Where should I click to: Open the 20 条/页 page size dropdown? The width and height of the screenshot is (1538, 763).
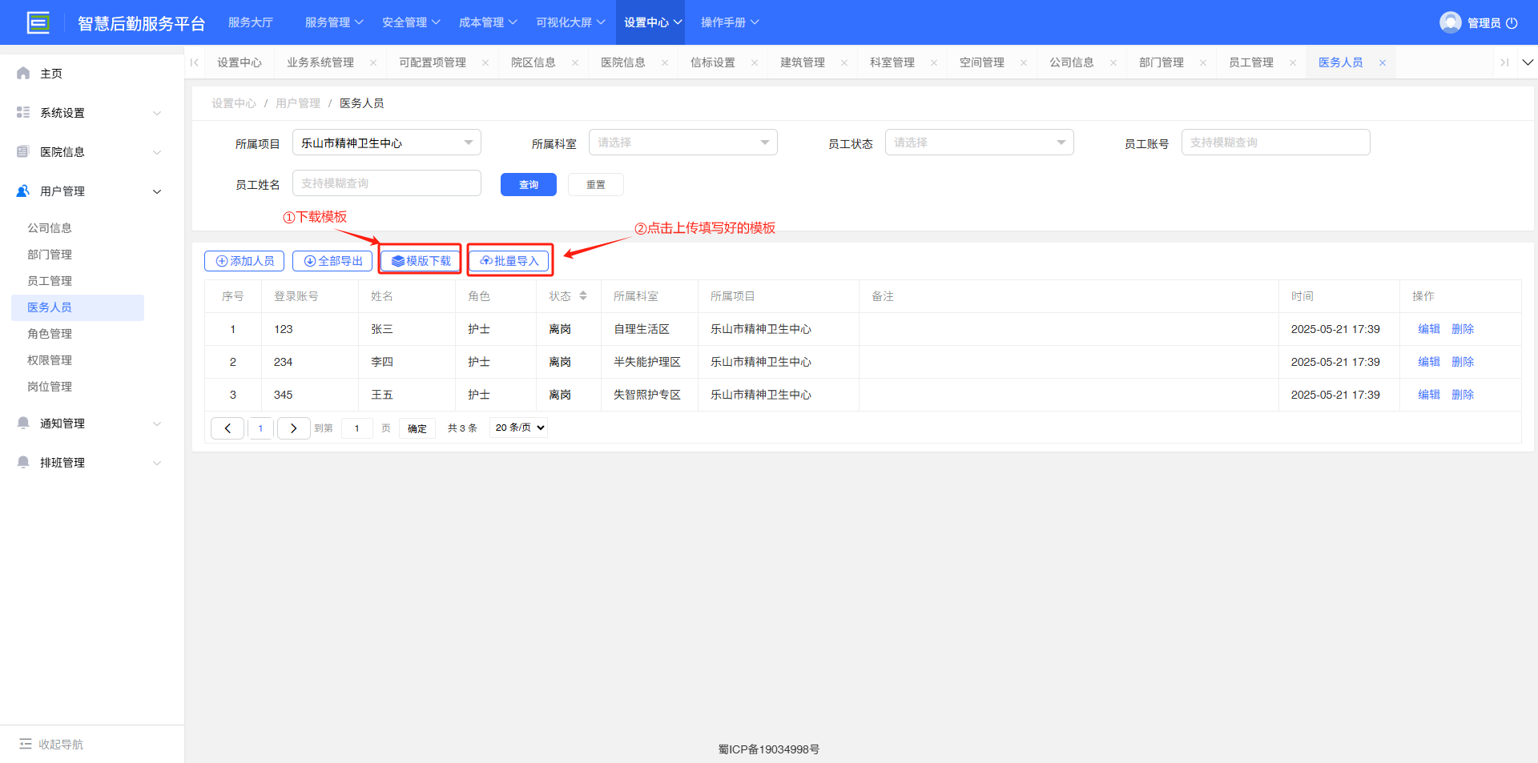coord(519,428)
